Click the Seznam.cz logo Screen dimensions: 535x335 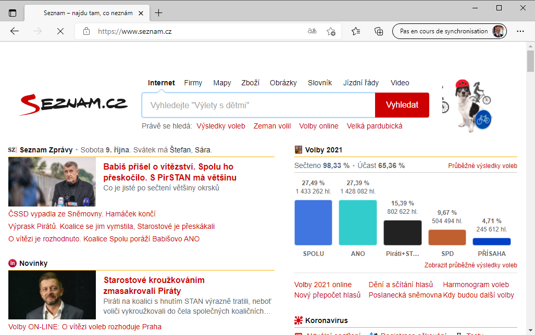(73, 104)
